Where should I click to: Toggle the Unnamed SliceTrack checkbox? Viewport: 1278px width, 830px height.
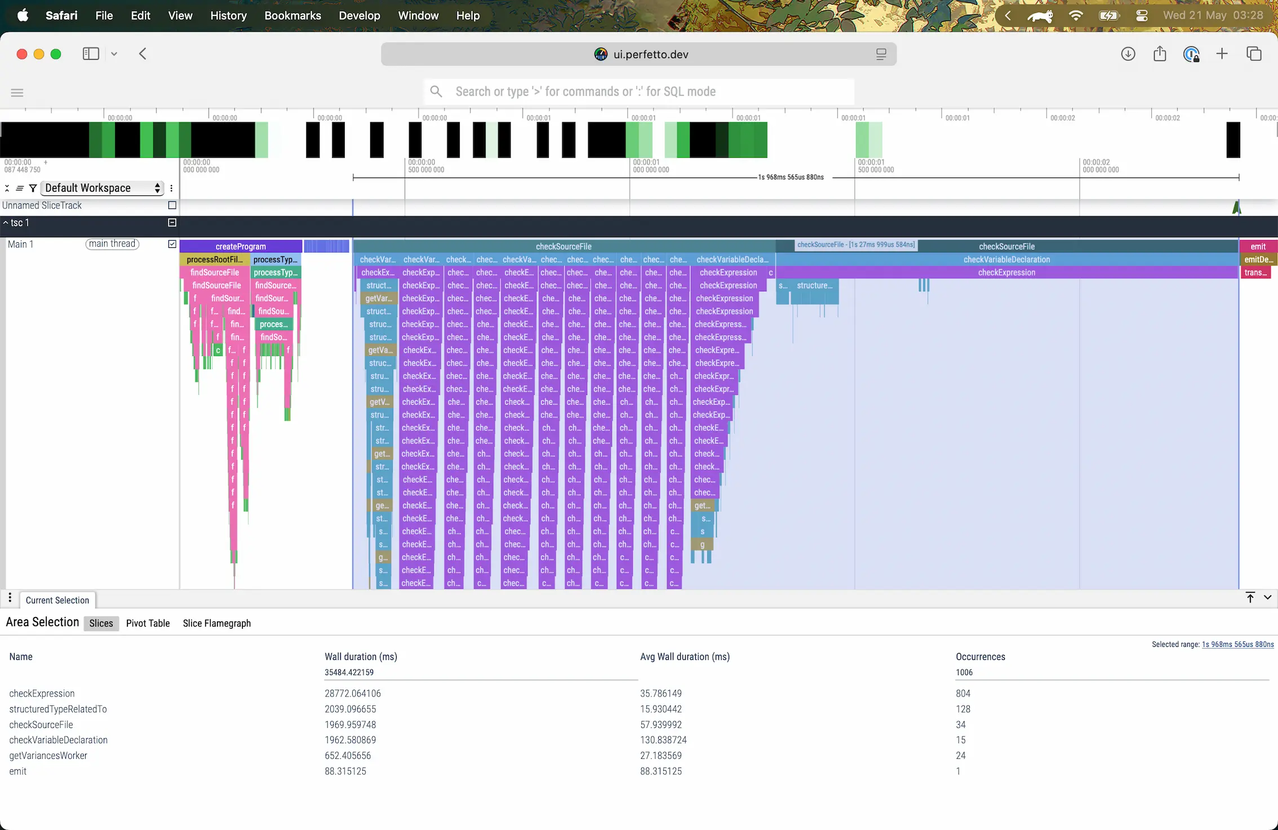[x=172, y=205]
